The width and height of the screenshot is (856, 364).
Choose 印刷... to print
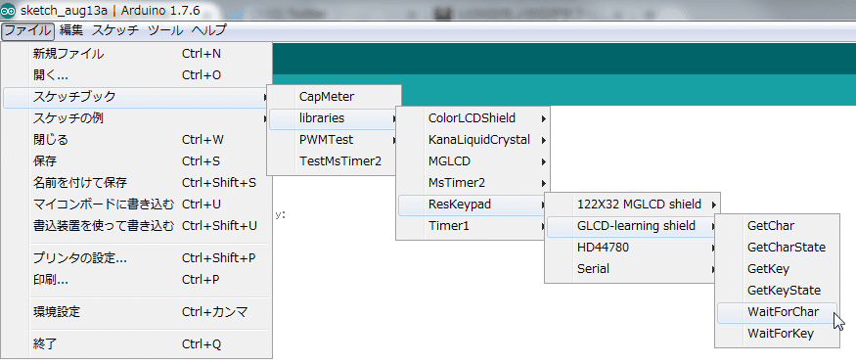pos(137,280)
